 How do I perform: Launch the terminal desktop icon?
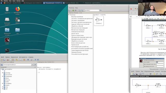tap(7, 50)
